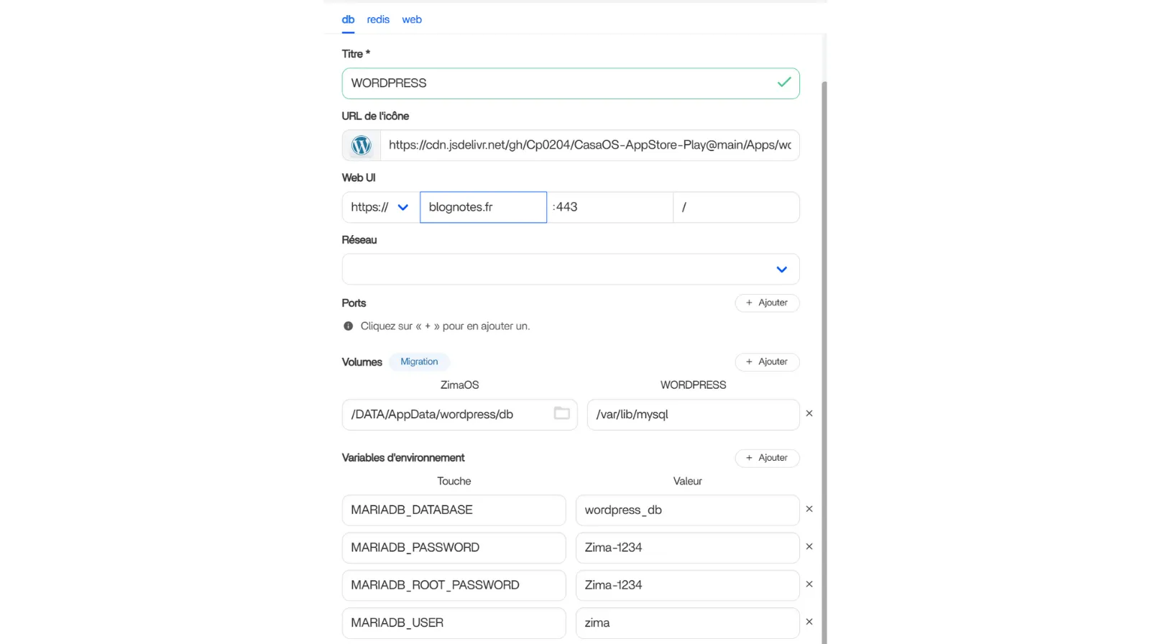This screenshot has height=644, width=1150.
Task: Click the WordPress logo icon preview
Action: click(x=361, y=145)
